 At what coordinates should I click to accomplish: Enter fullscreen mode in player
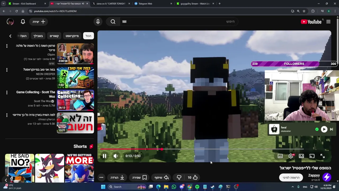[323, 156]
